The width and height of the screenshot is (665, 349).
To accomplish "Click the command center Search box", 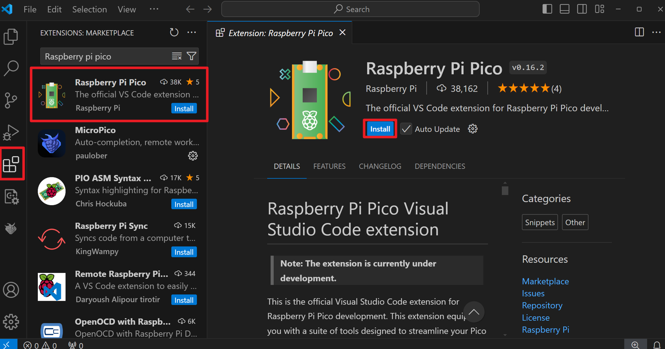I will click(x=350, y=9).
